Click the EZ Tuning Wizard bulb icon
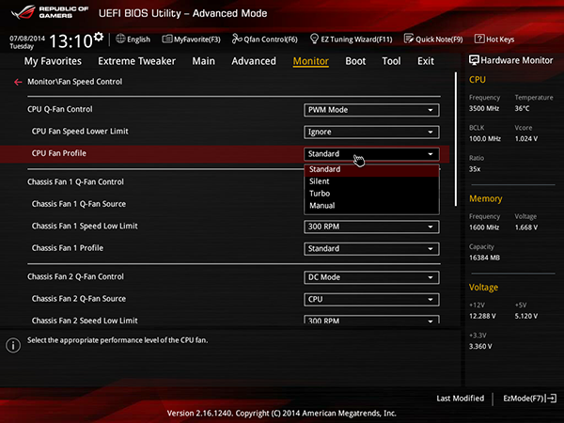The image size is (564, 423). coord(314,39)
